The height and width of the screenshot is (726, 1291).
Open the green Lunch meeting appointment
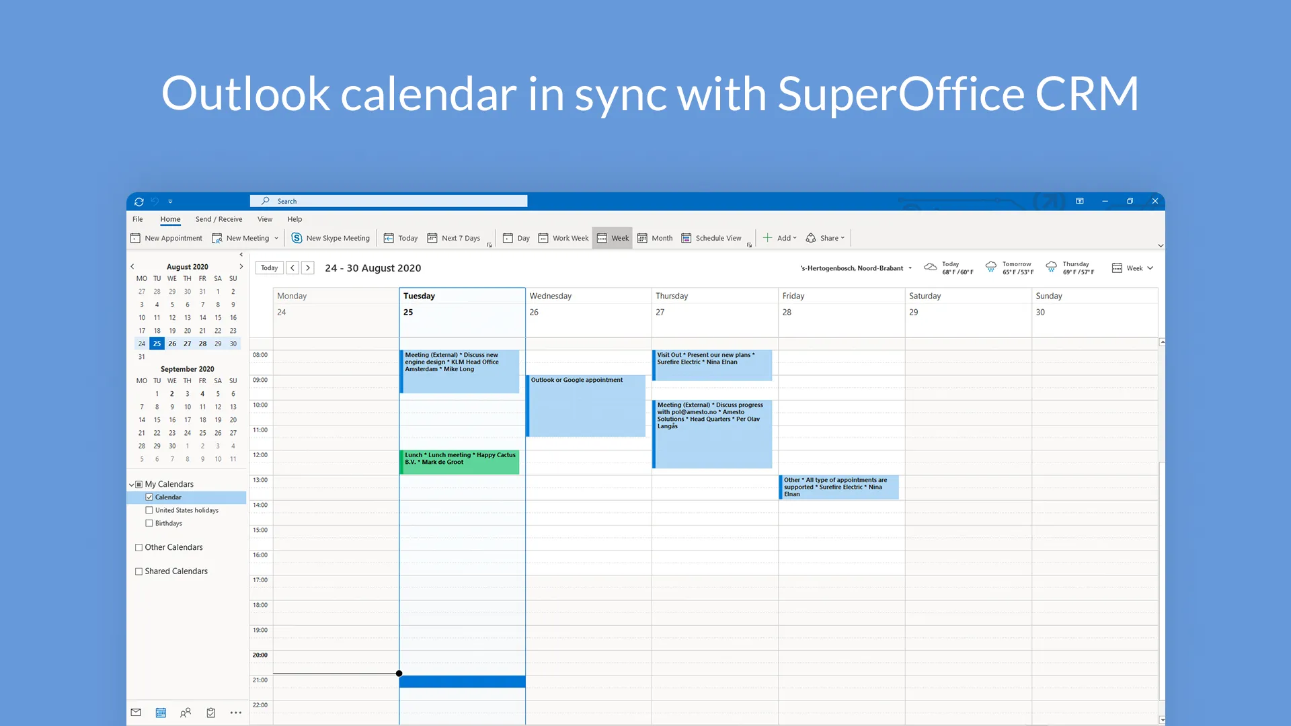(x=460, y=461)
